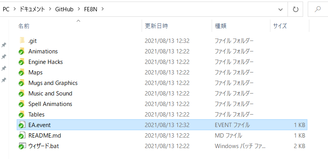Select the Engine Hacks folder icon

pyautogui.click(x=21, y=62)
